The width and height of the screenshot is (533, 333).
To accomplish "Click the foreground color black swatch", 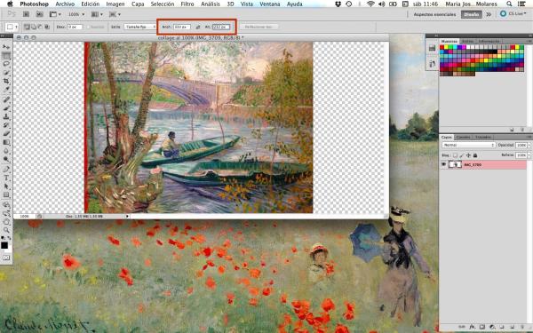I will pyautogui.click(x=4, y=245).
